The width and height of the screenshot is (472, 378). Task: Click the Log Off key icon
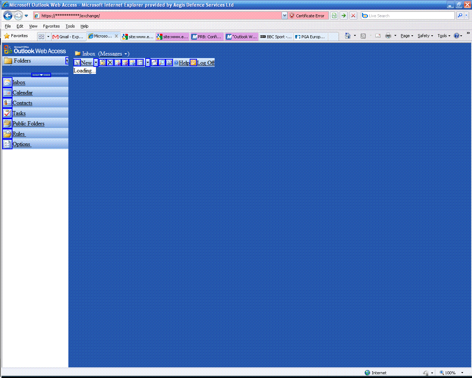pos(193,63)
